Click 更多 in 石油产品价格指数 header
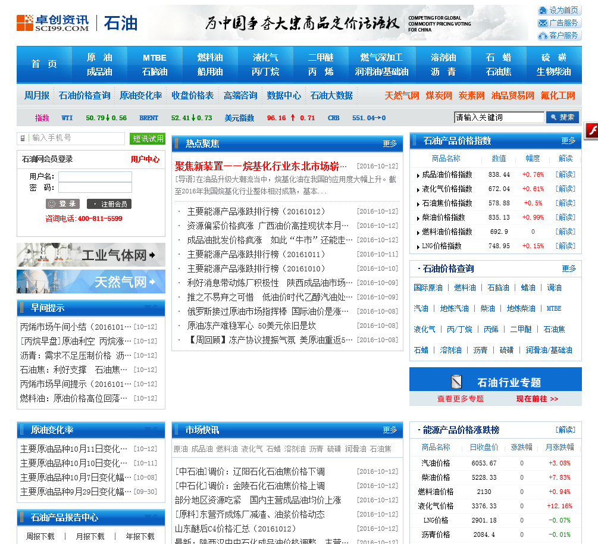598x544 pixels. click(568, 141)
